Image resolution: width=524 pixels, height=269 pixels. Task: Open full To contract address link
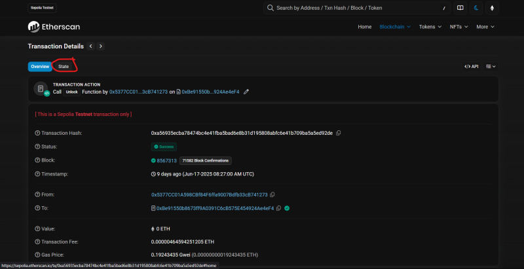click(x=215, y=208)
